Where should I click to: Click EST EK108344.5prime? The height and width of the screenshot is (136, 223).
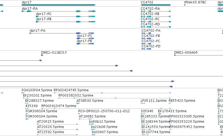click(145, 124)
